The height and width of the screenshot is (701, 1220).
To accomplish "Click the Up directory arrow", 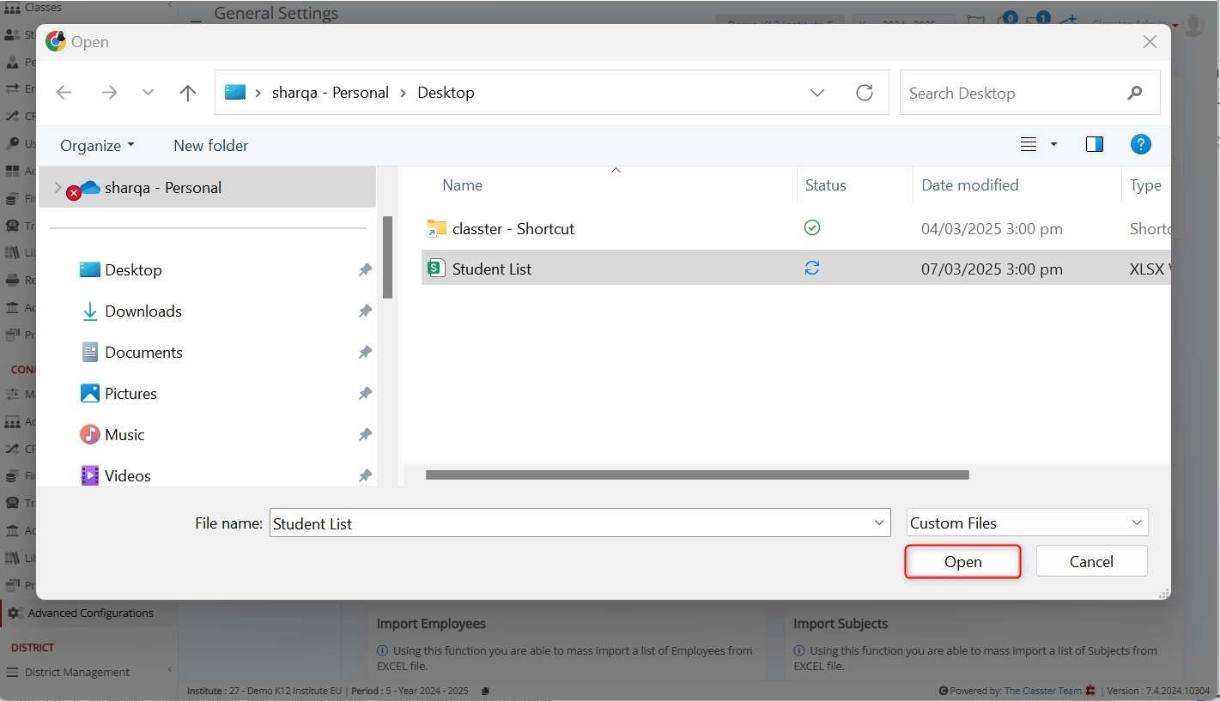I will 188,93.
